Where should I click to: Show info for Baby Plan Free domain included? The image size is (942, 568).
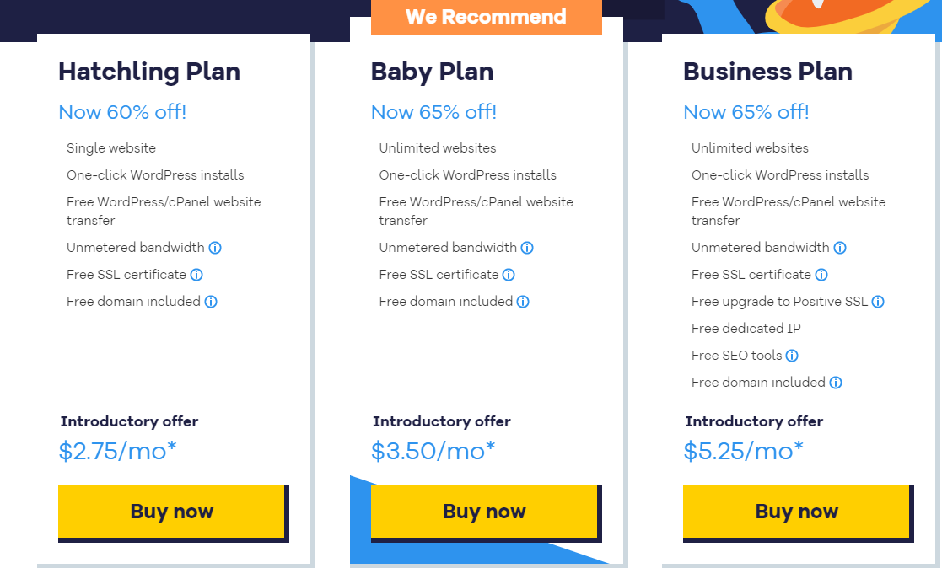(523, 302)
